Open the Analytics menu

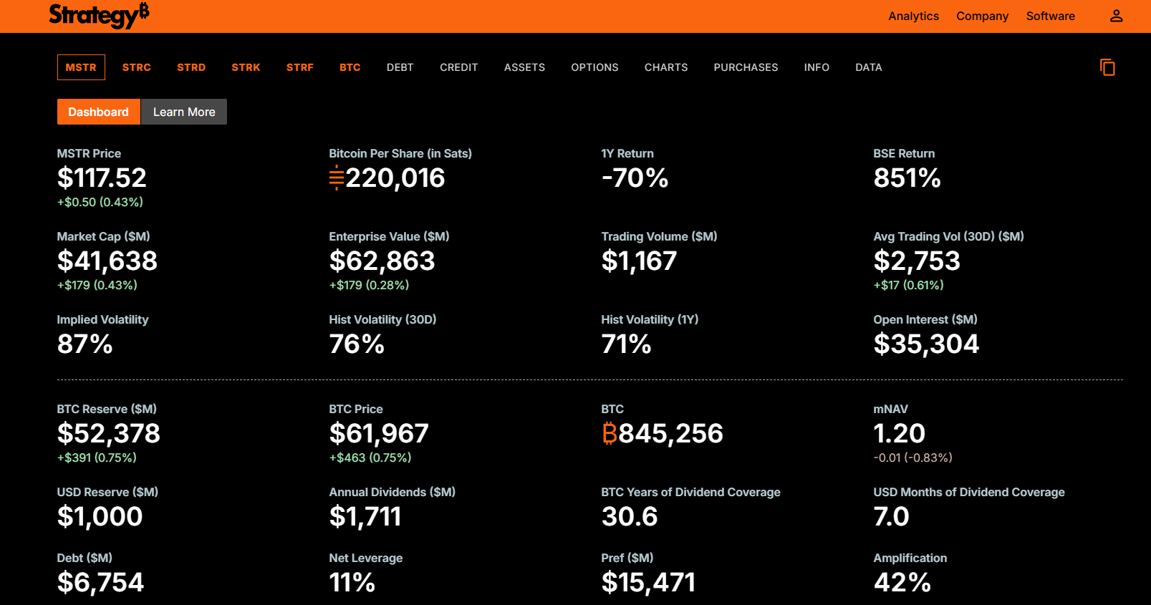913,16
